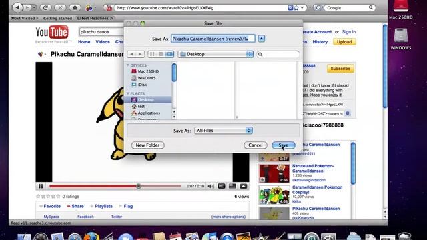Toggle the widescreen player size icon
Image resolution: width=427 pixels, height=240 pixels.
pos(232,186)
